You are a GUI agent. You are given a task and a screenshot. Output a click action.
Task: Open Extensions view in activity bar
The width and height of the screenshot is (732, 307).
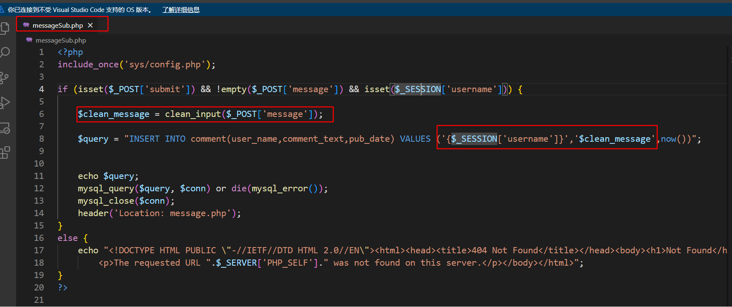[5, 152]
